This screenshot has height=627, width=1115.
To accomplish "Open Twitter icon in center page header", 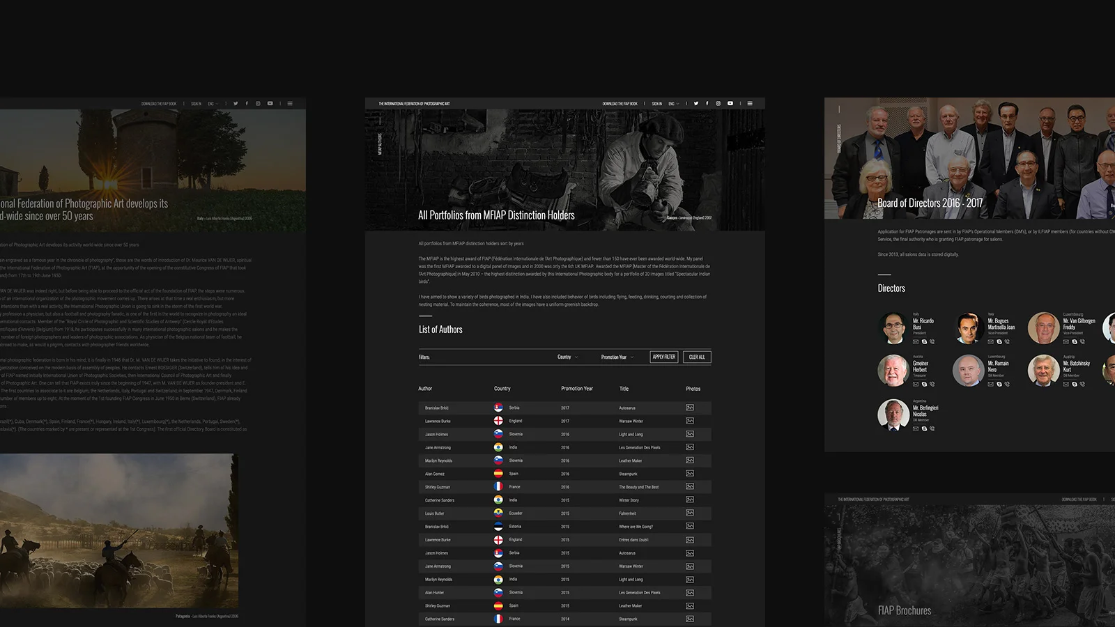I will tap(695, 104).
